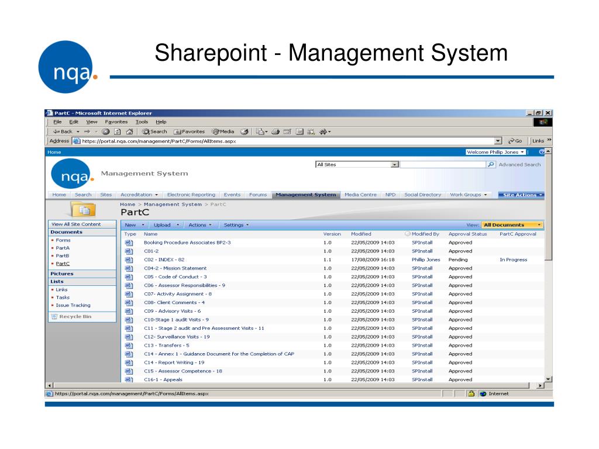Click the Management System breadcrumb link
The image size is (599, 449).
(x=173, y=204)
